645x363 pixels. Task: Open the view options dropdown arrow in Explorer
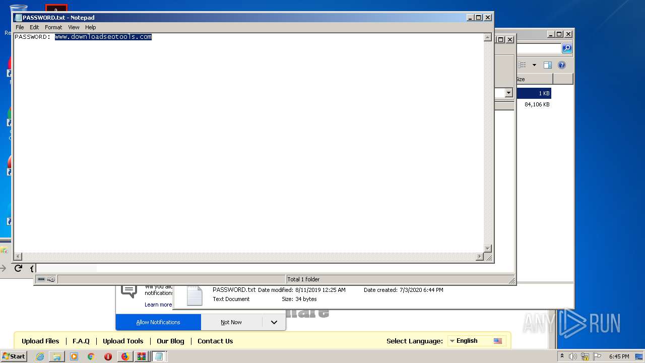534,65
